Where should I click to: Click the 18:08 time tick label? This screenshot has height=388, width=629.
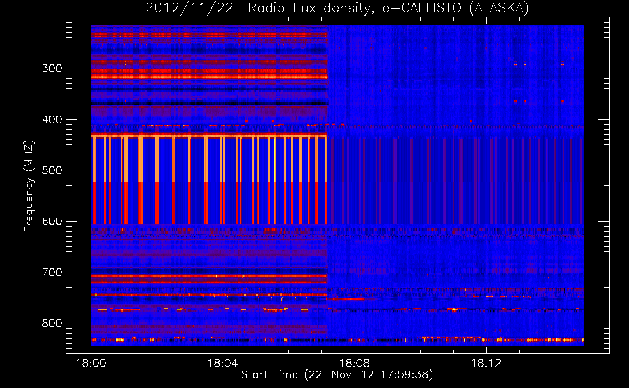coord(355,364)
